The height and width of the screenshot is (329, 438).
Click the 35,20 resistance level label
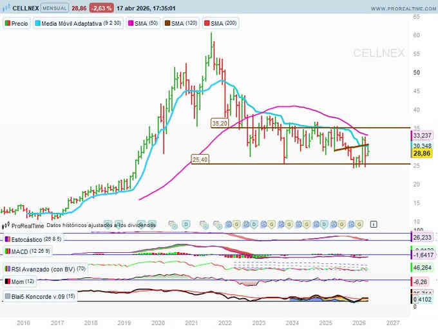[x=220, y=122]
